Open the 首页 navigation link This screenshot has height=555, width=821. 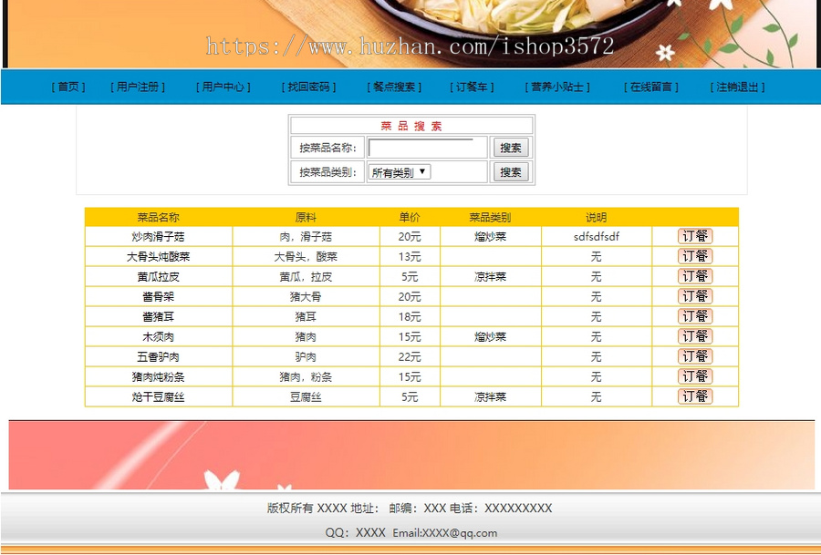pyautogui.click(x=68, y=87)
